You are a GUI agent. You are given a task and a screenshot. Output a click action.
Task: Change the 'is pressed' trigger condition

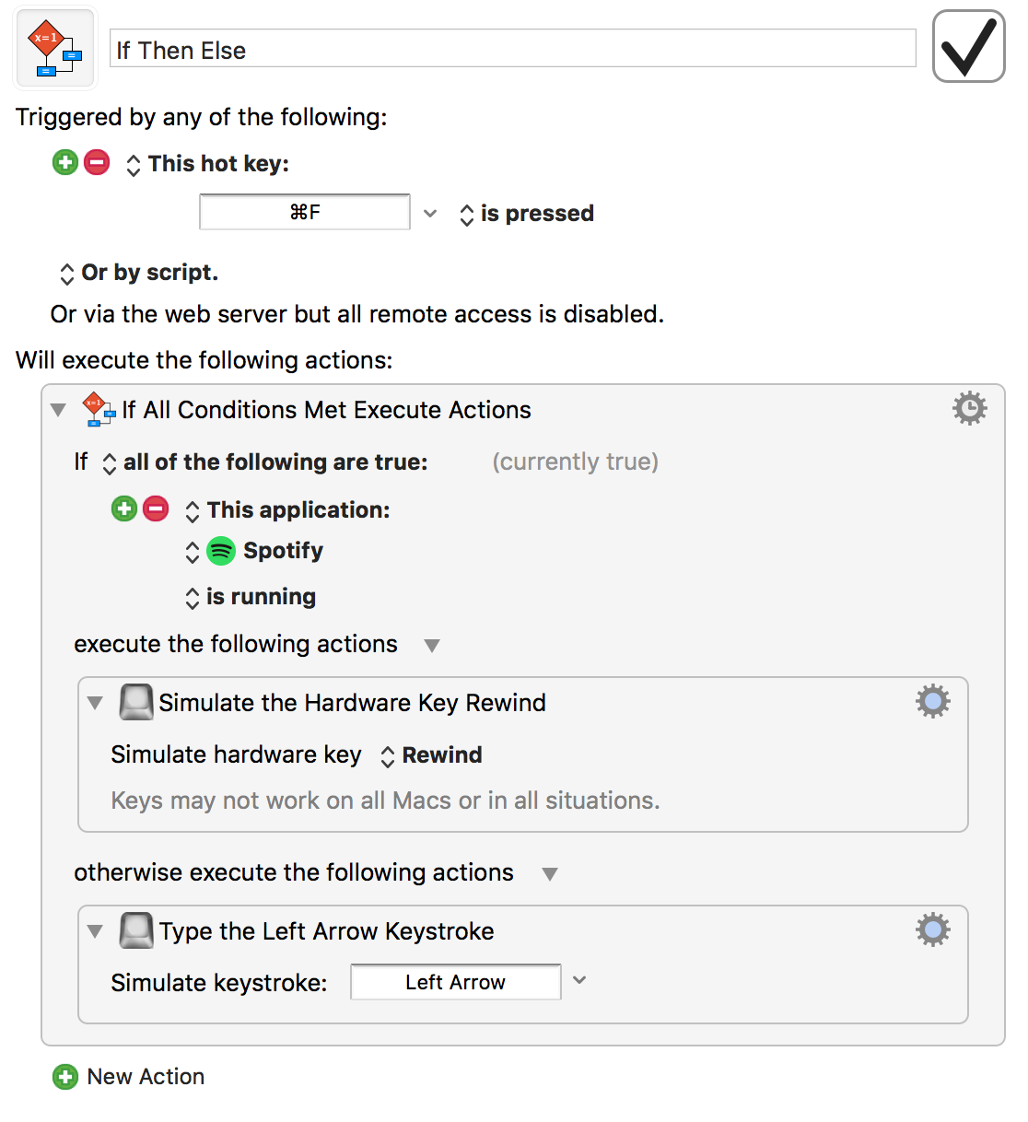pyautogui.click(x=526, y=214)
